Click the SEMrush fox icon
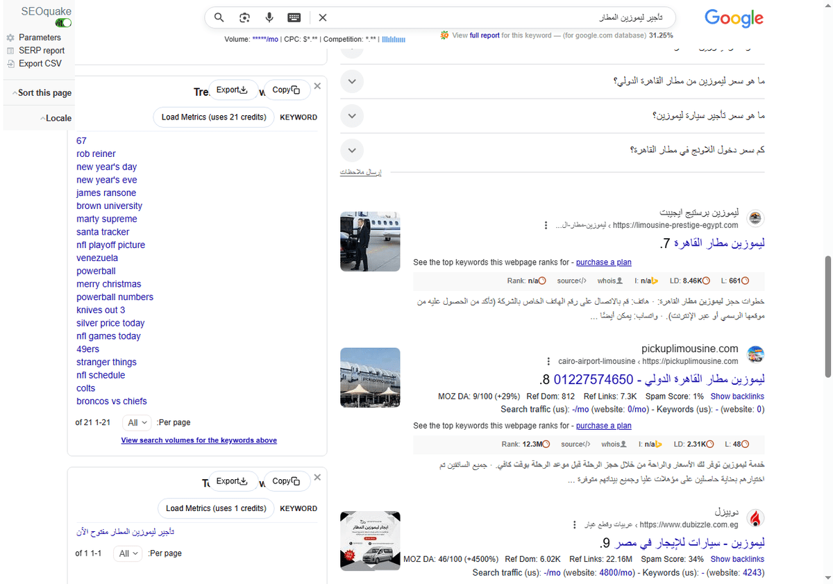The height and width of the screenshot is (584, 833). [444, 35]
